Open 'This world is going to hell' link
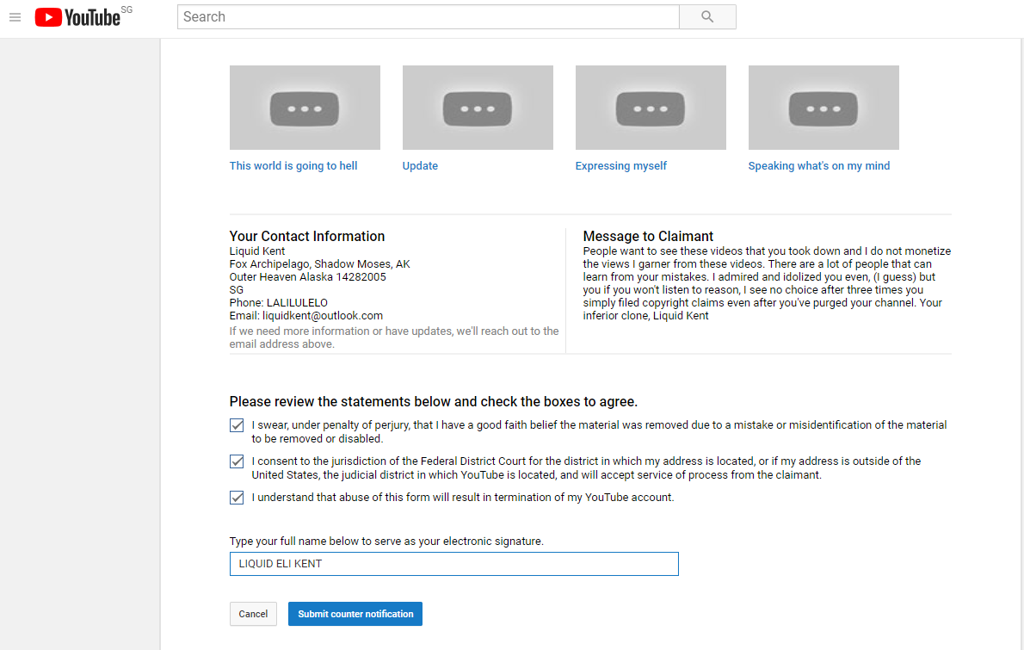1024x650 pixels. (293, 166)
